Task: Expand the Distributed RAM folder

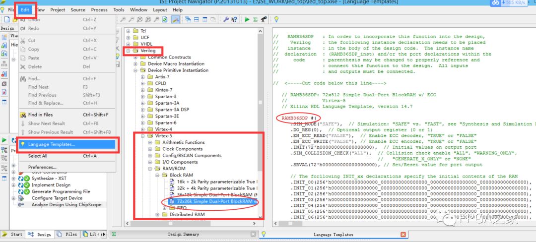Action: tap(157, 215)
